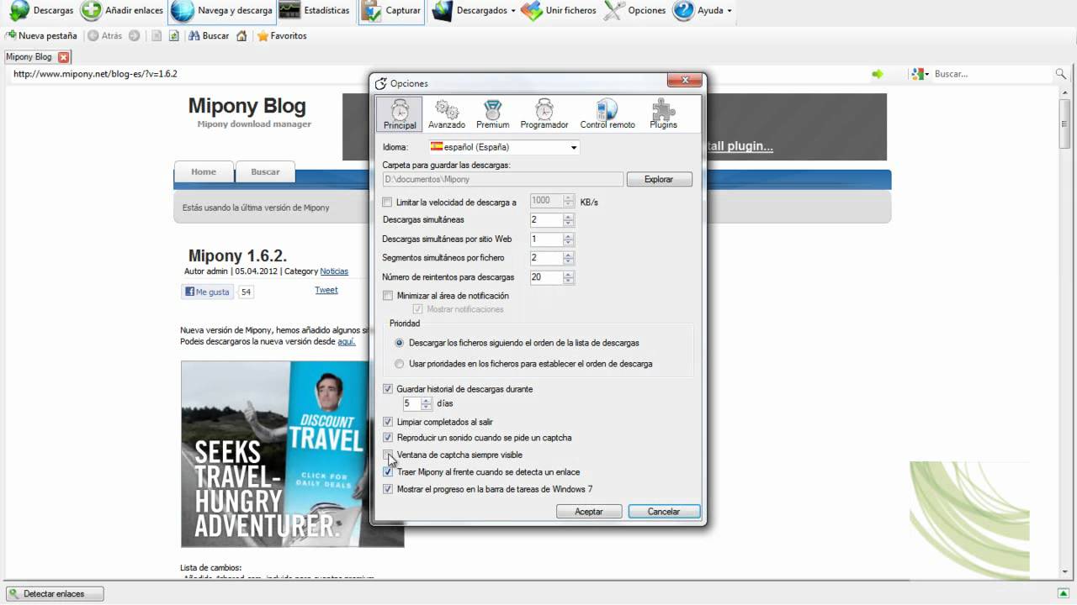1077x605 pixels.
Task: Show the Estadísticas view
Action: click(315, 11)
